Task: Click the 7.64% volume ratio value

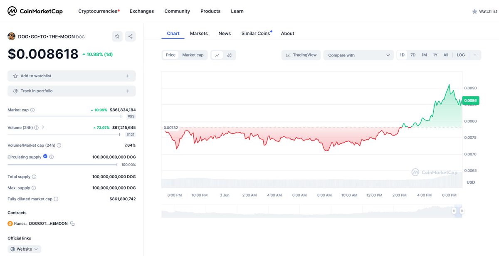Action: (130, 145)
